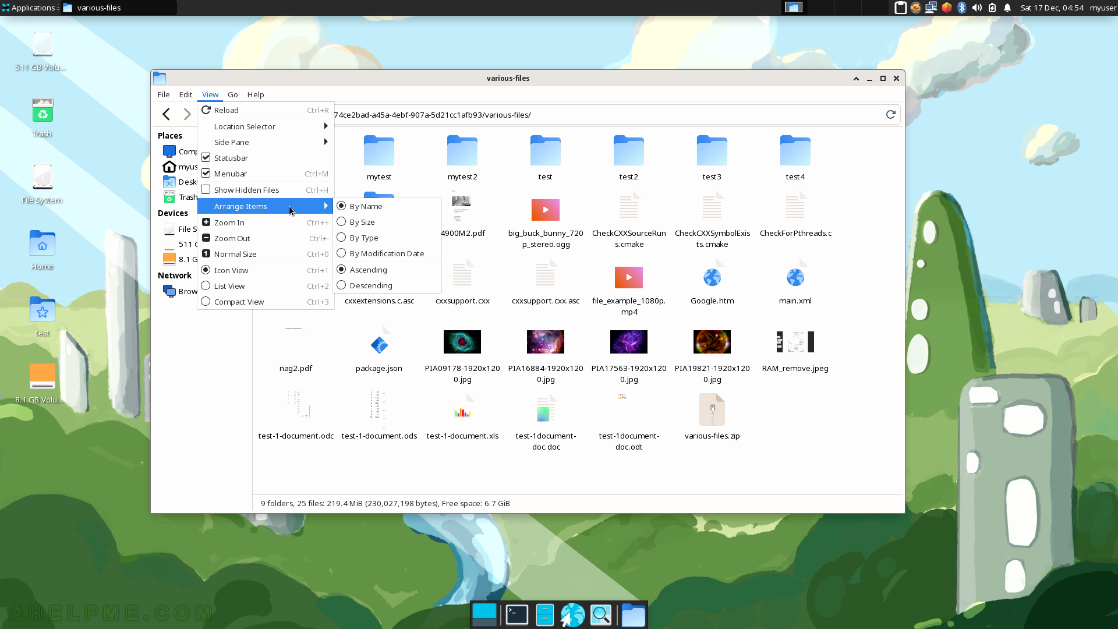The height and width of the screenshot is (629, 1118).
Task: Select CheckCXXSourceRuns.cmake file icon
Action: (629, 207)
